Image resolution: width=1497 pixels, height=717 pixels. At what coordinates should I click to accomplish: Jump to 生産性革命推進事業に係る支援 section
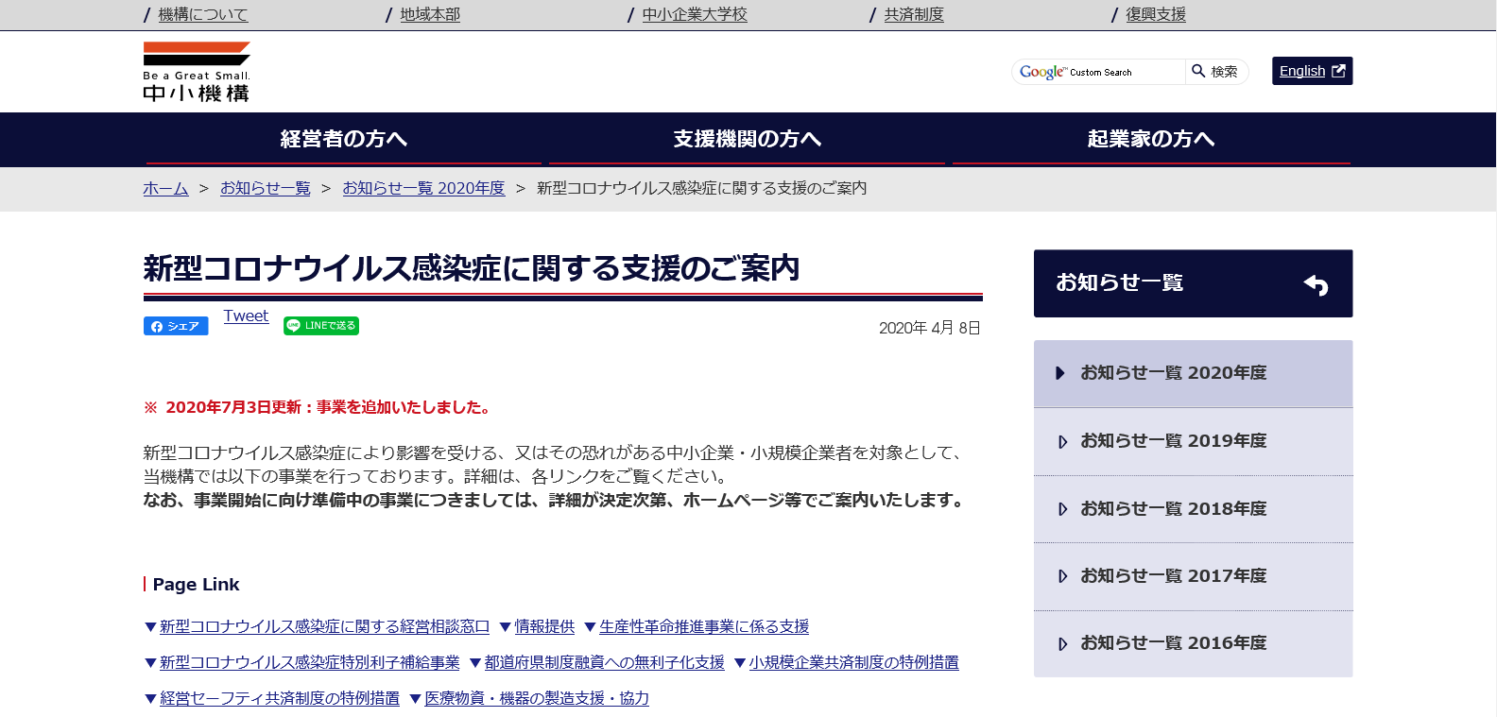(x=704, y=626)
